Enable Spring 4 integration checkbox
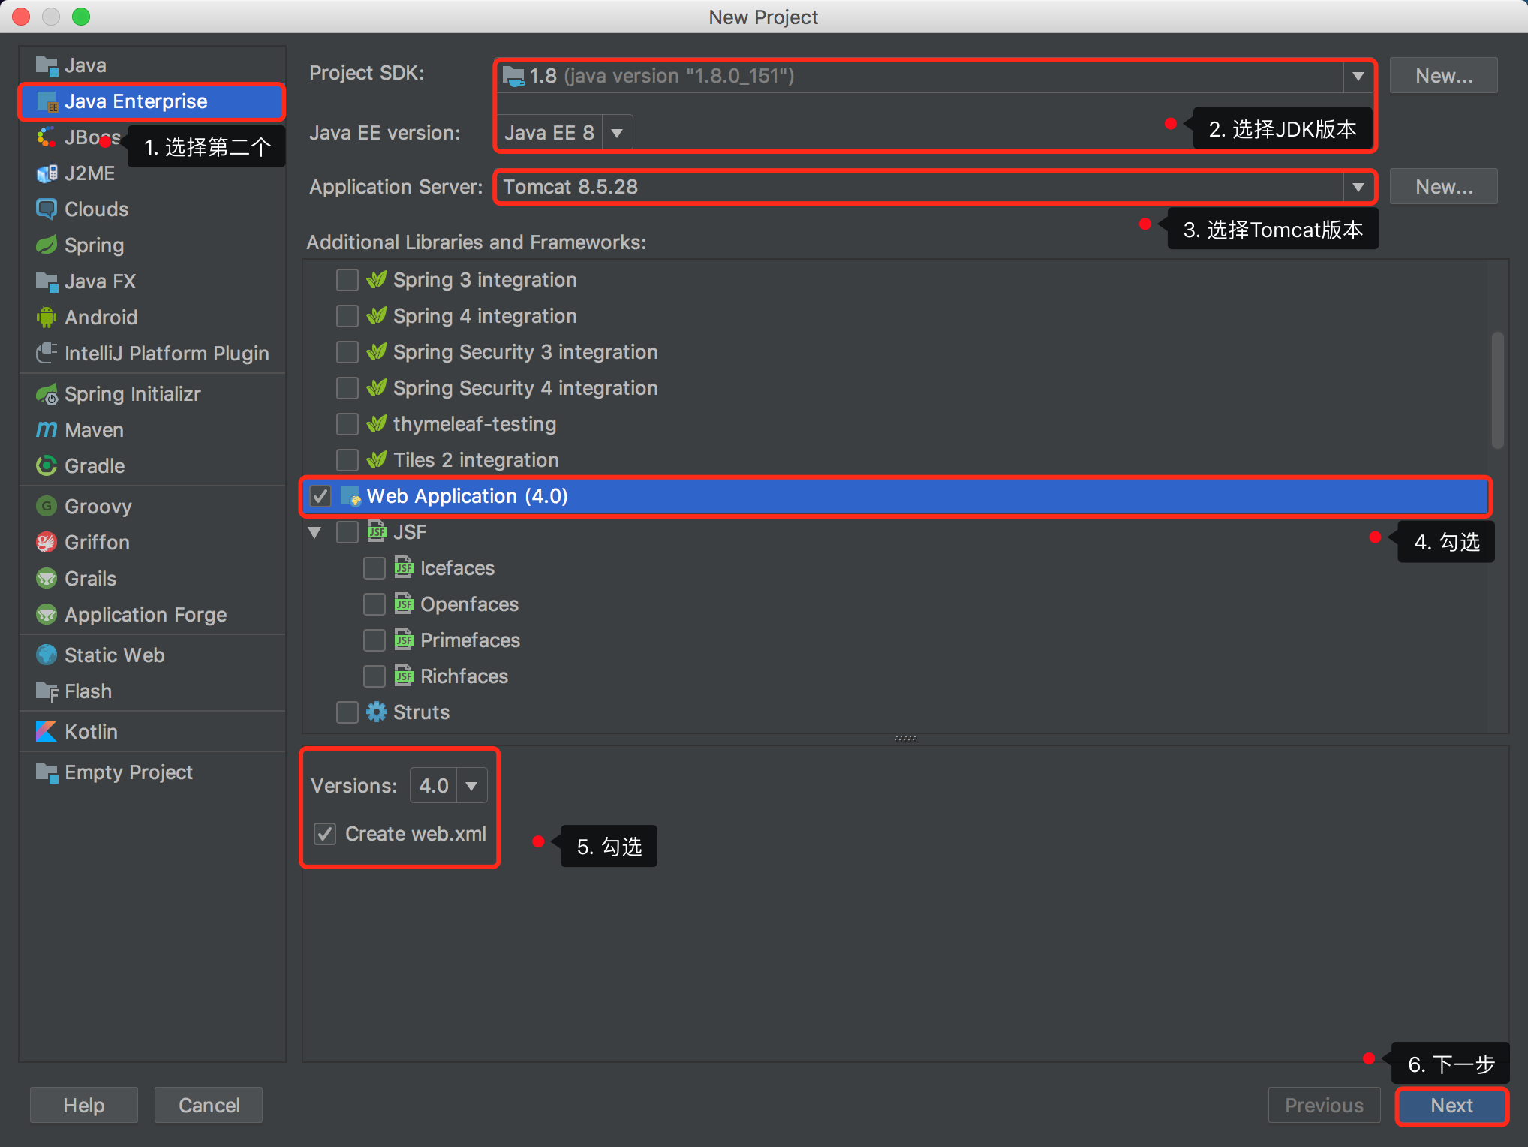Screen dimensions: 1528x1147 coord(347,316)
